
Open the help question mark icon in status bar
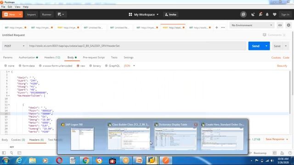(x=290, y=153)
